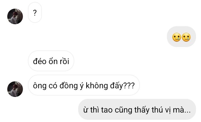This screenshot has width=201, height=122.
Task: Click the word "đồng" in received message
Action: click(x=69, y=86)
